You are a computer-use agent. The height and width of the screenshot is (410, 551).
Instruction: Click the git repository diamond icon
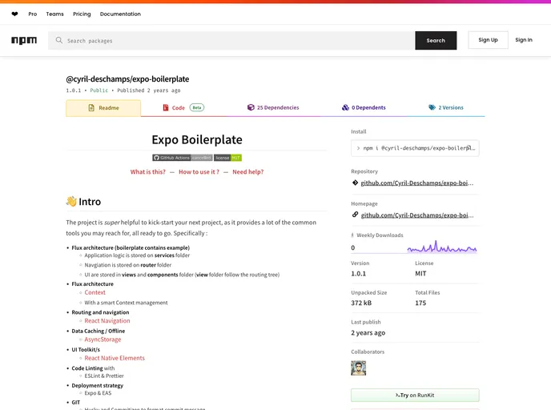click(355, 183)
